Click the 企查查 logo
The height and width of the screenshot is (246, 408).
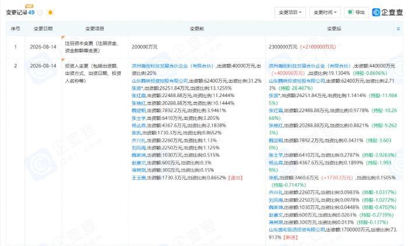(x=388, y=12)
